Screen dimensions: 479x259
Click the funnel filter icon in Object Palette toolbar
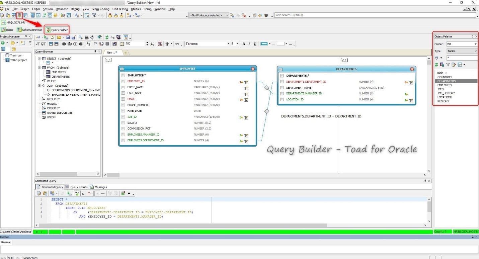click(448, 65)
